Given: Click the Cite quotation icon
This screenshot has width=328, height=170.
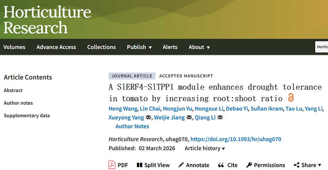Looking at the screenshot, I should point(221,165).
